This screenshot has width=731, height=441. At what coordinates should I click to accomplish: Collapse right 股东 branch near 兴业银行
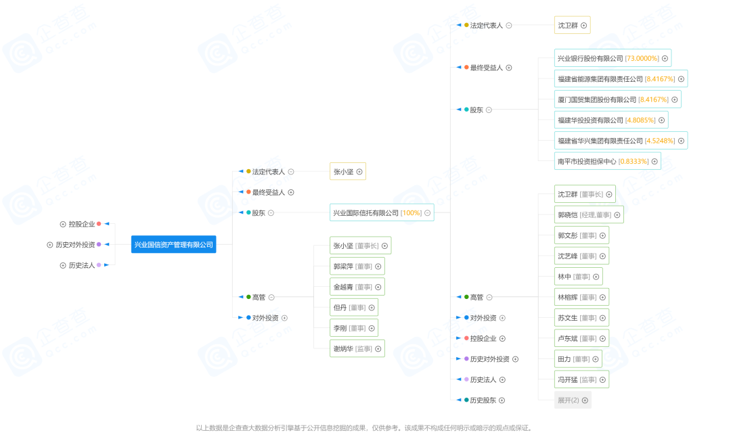[x=489, y=110]
